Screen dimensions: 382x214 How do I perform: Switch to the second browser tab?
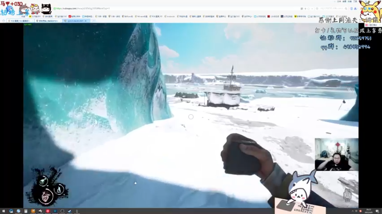(48, 21)
